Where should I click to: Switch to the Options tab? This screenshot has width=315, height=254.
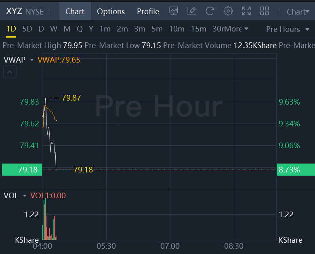click(111, 11)
